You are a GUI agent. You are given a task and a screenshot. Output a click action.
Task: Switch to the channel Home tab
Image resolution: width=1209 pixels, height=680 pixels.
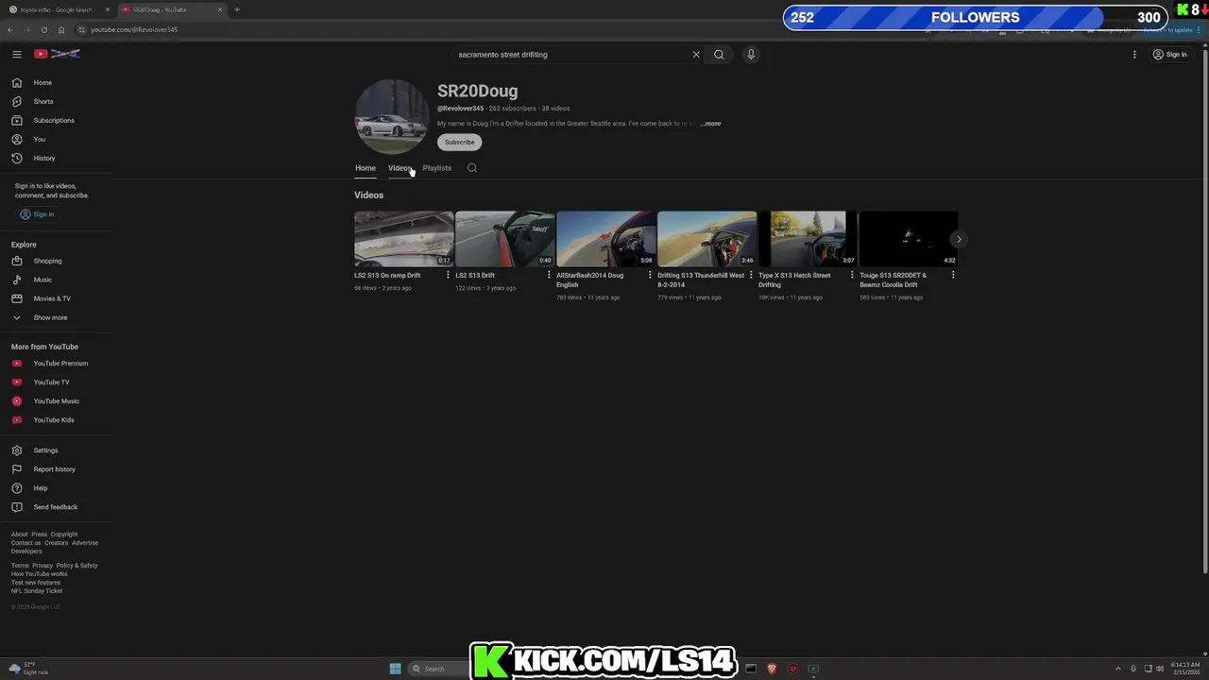pyautogui.click(x=366, y=168)
